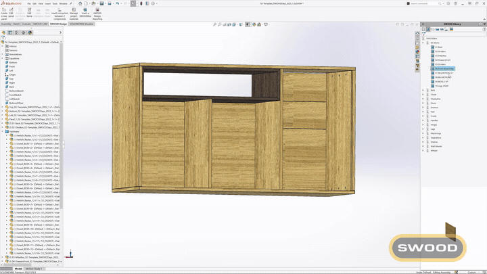
Task: Open the View menu
Action: click(41, 4)
